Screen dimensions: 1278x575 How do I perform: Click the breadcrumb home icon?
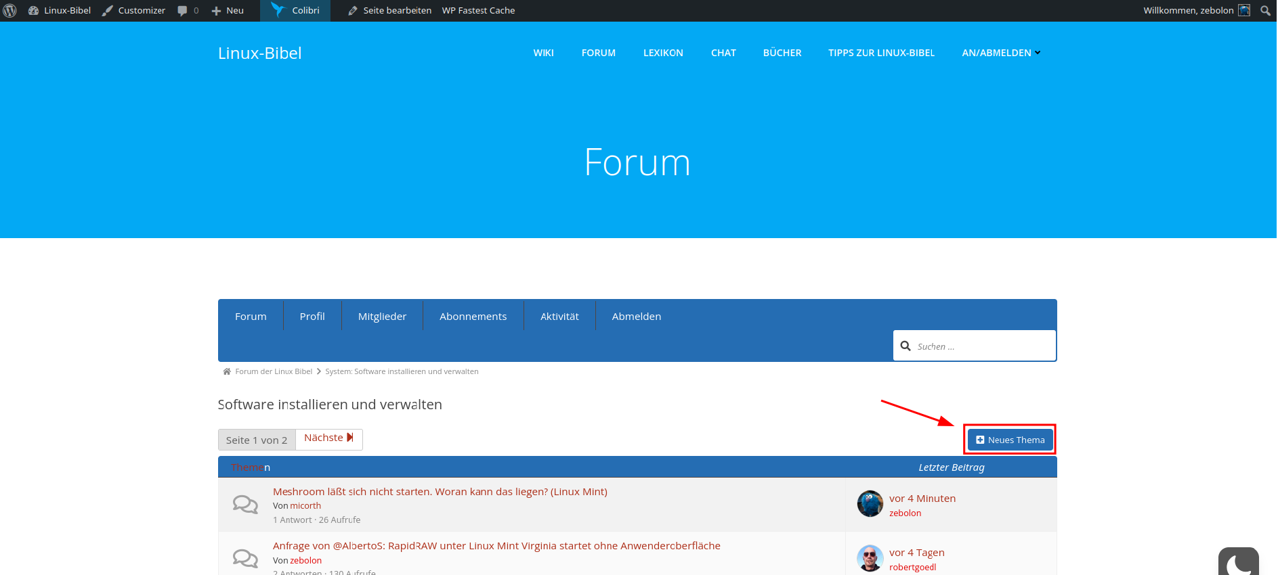pos(227,371)
